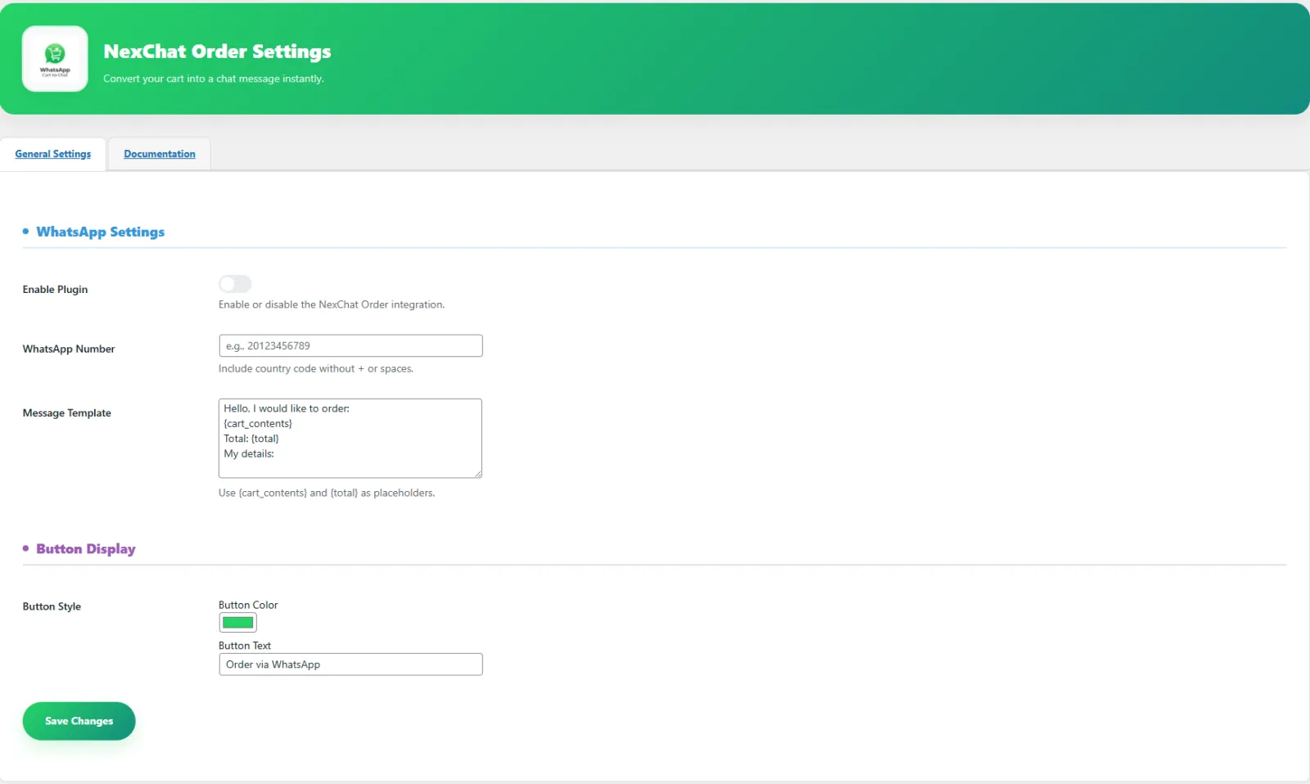Switch to the General Settings tab
1310x784 pixels.
pyautogui.click(x=53, y=154)
